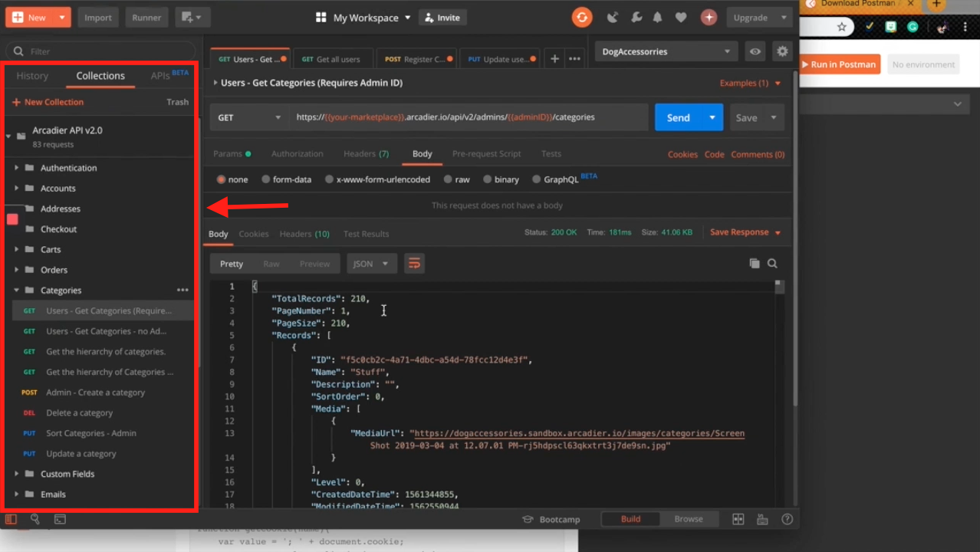Open keyboard shortcuts icon in status bar
Viewport: 980px width, 552px height.
[x=762, y=519]
